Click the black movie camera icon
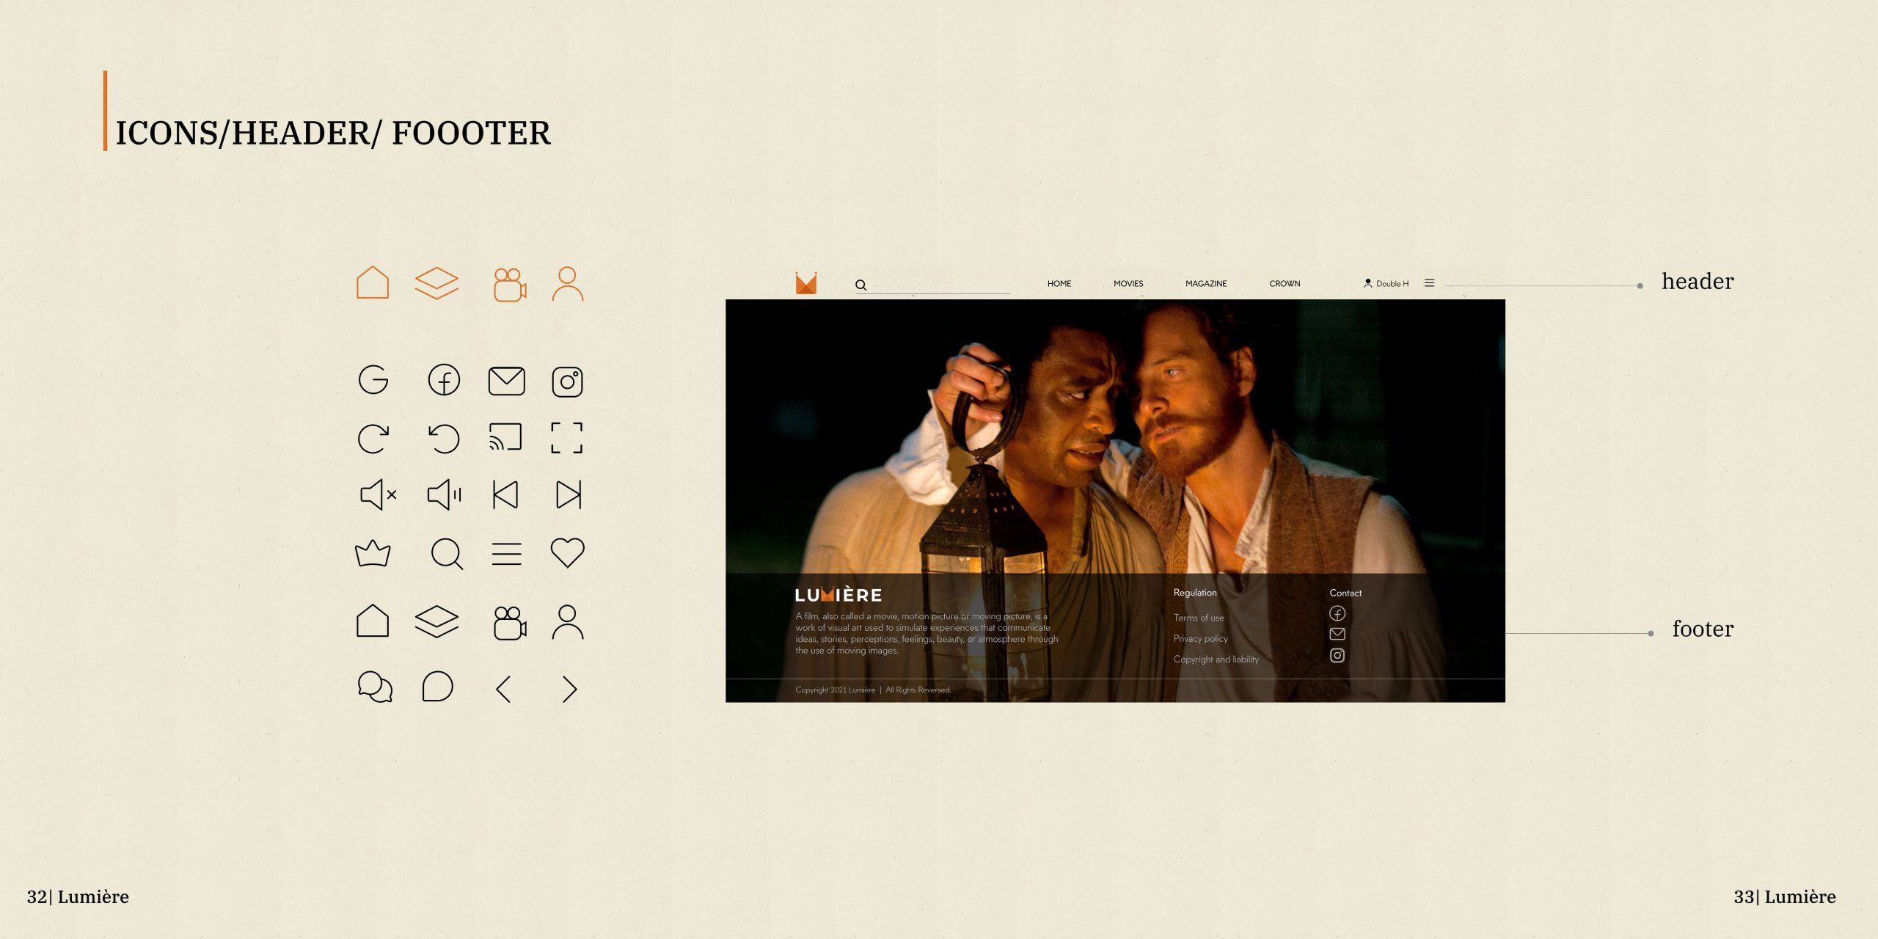The image size is (1878, 939). tap(510, 623)
